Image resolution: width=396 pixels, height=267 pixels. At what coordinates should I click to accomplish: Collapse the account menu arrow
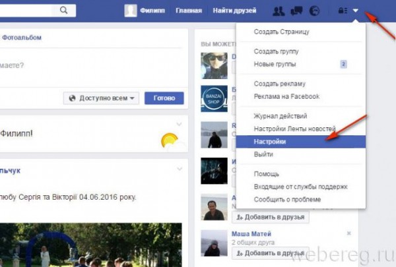[355, 11]
